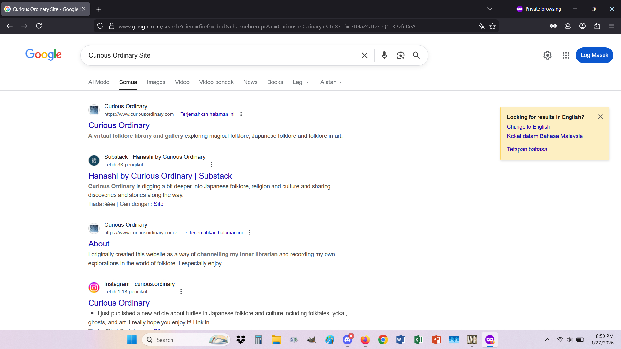621x349 pixels.
Task: Bookmark this page with star icon
Action: pos(493,26)
